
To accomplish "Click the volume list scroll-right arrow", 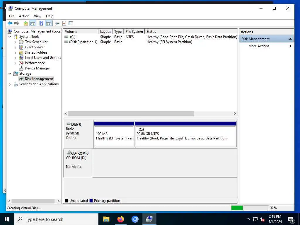I will pos(235,113).
